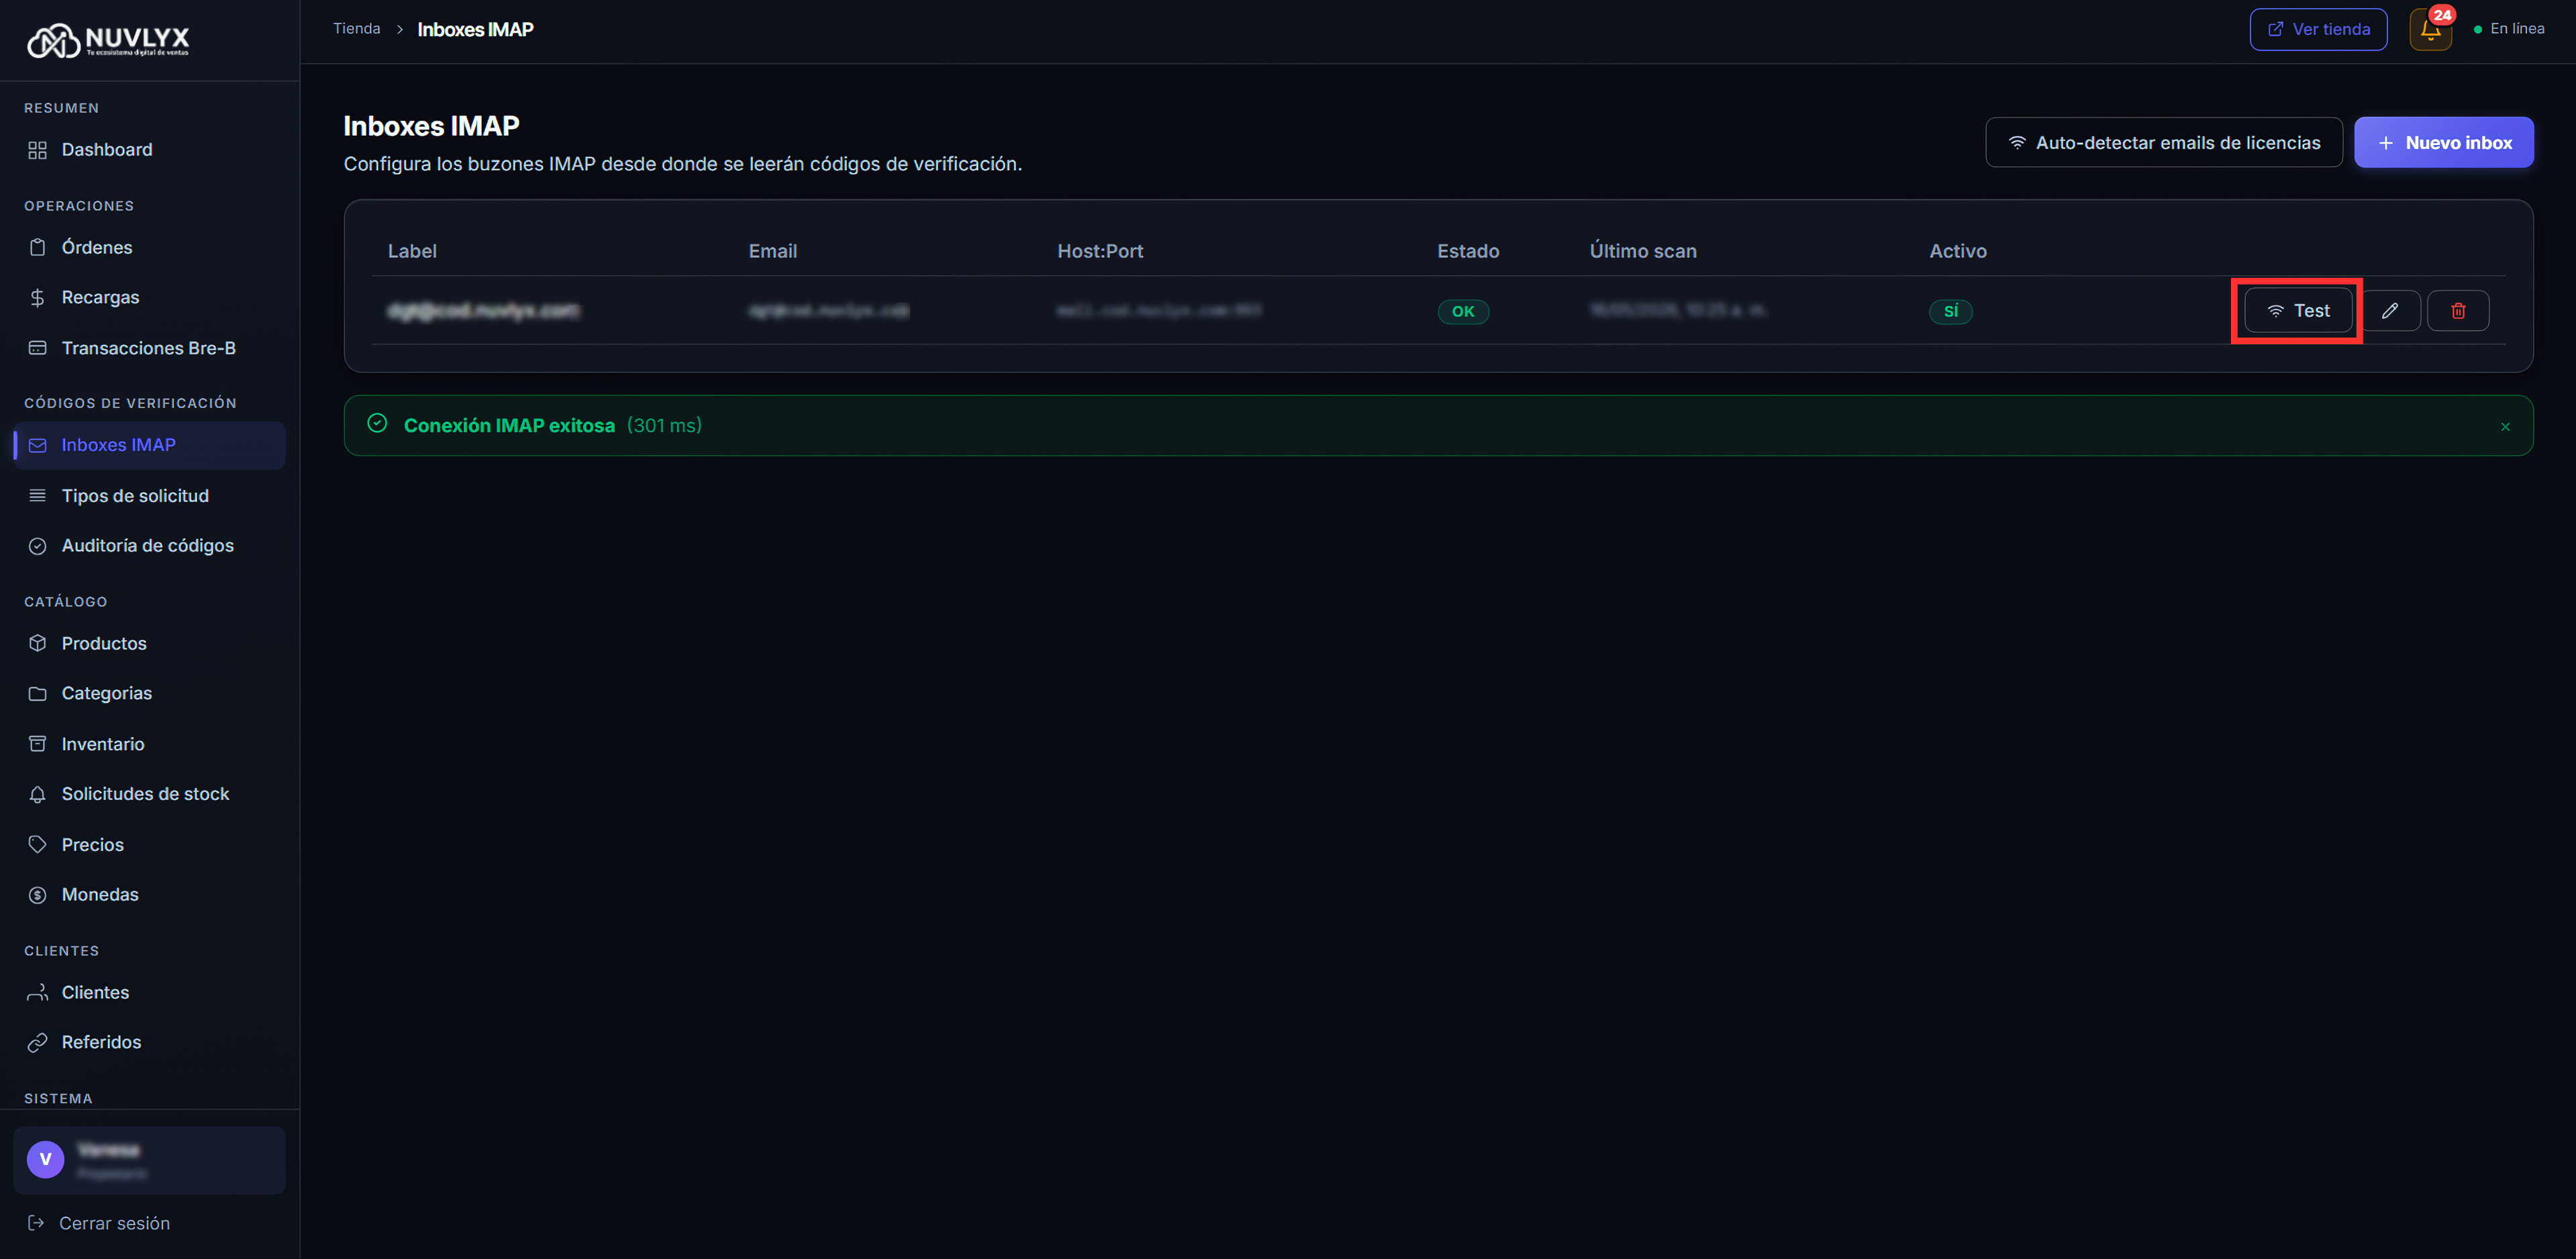The image size is (2576, 1259).
Task: Click Nuevo inbox button
Action: click(x=2444, y=143)
